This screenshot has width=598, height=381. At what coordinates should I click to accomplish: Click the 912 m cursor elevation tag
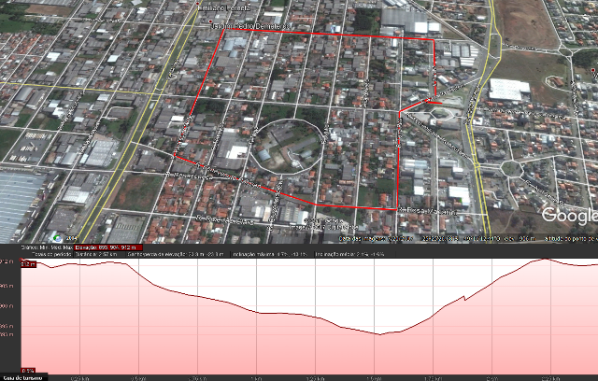tap(29, 264)
